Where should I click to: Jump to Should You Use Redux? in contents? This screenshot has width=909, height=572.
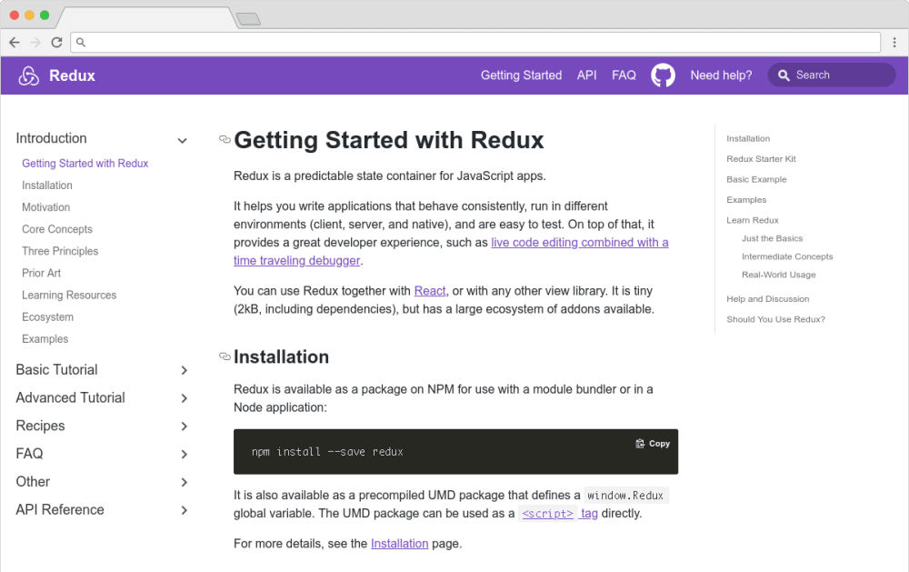click(775, 320)
